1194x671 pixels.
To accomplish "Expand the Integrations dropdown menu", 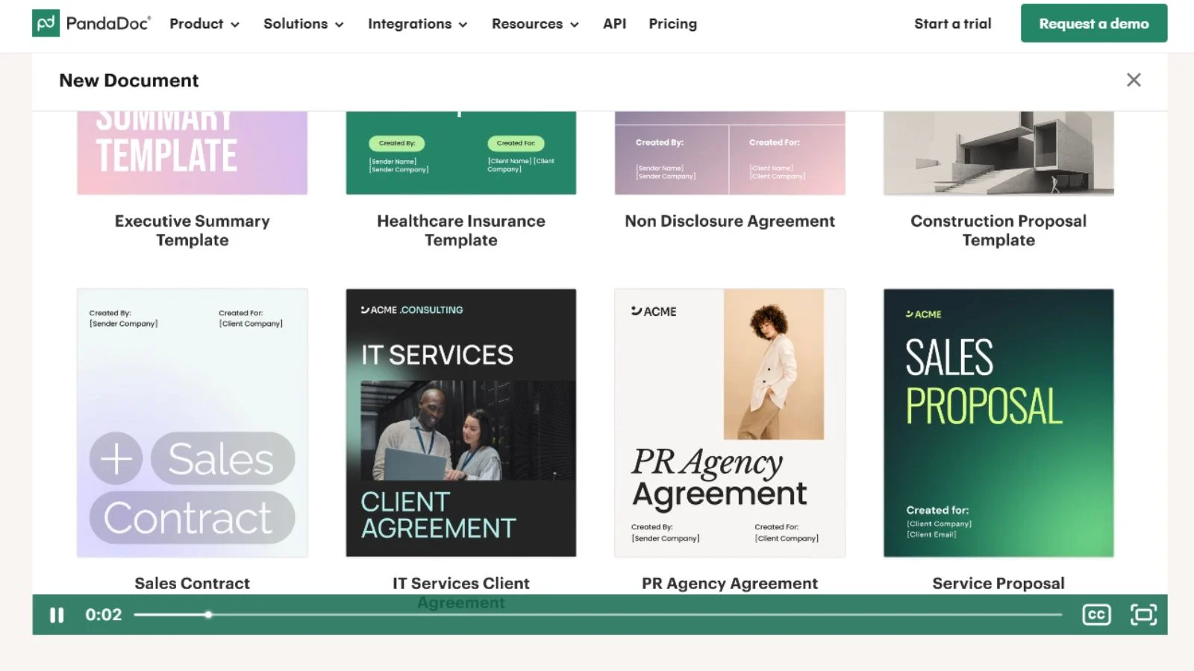I will (418, 24).
